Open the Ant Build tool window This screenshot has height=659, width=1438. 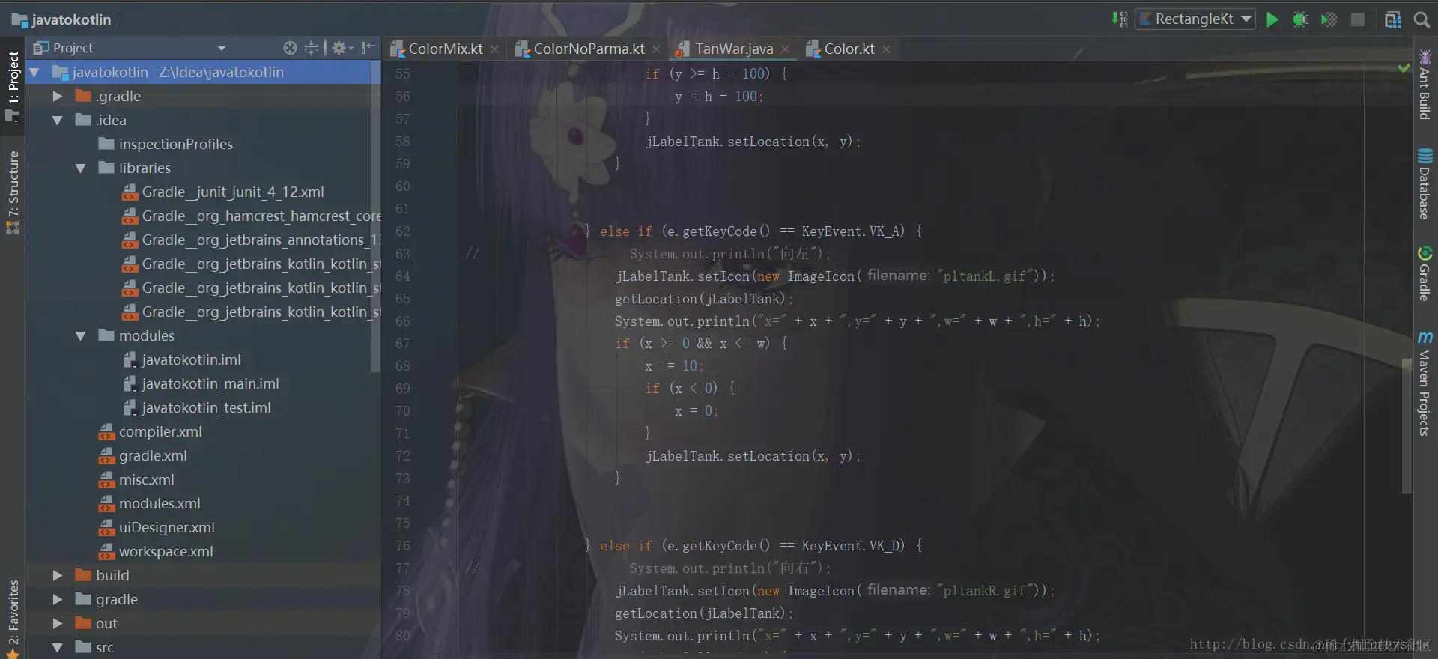[x=1425, y=84]
